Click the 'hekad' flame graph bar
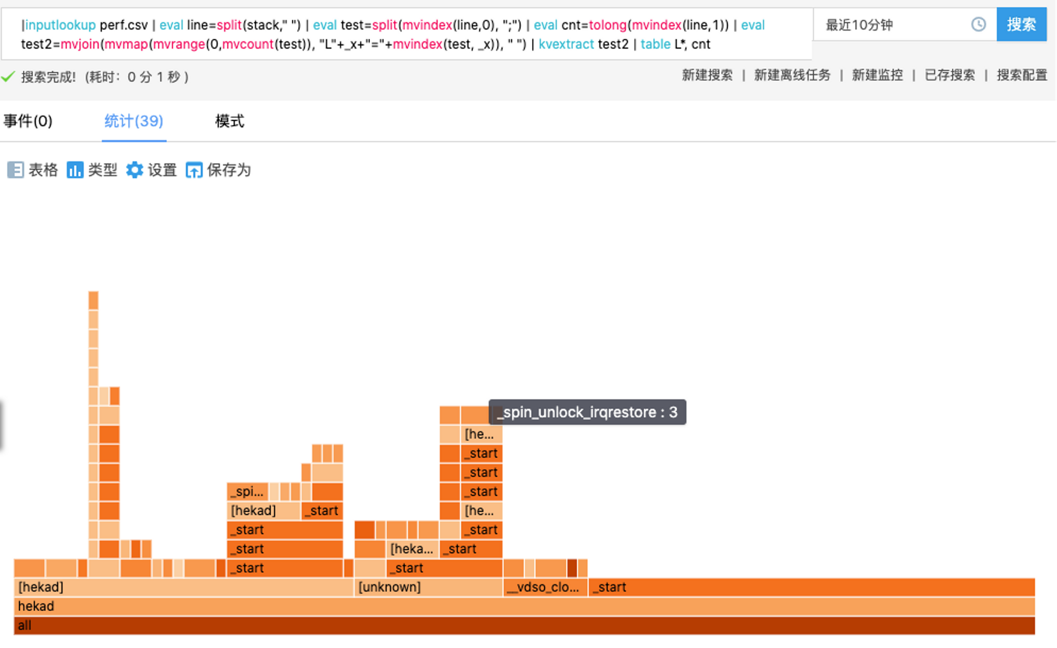1057x648 pixels. (524, 606)
